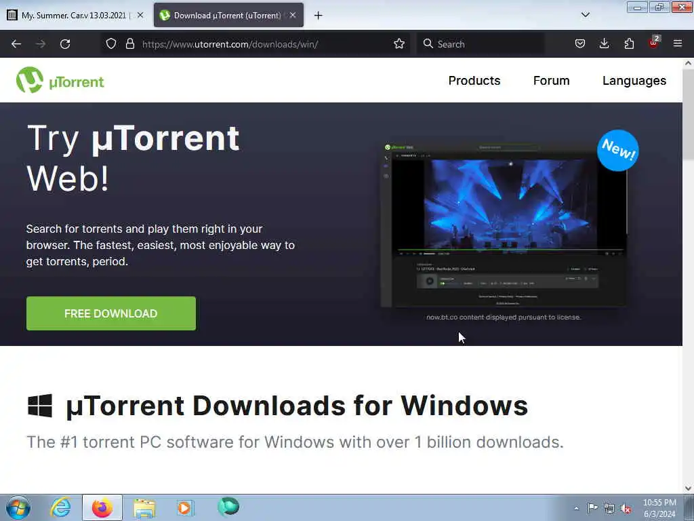
Task: Click the Windows logo beside the heading
Action: (x=40, y=406)
